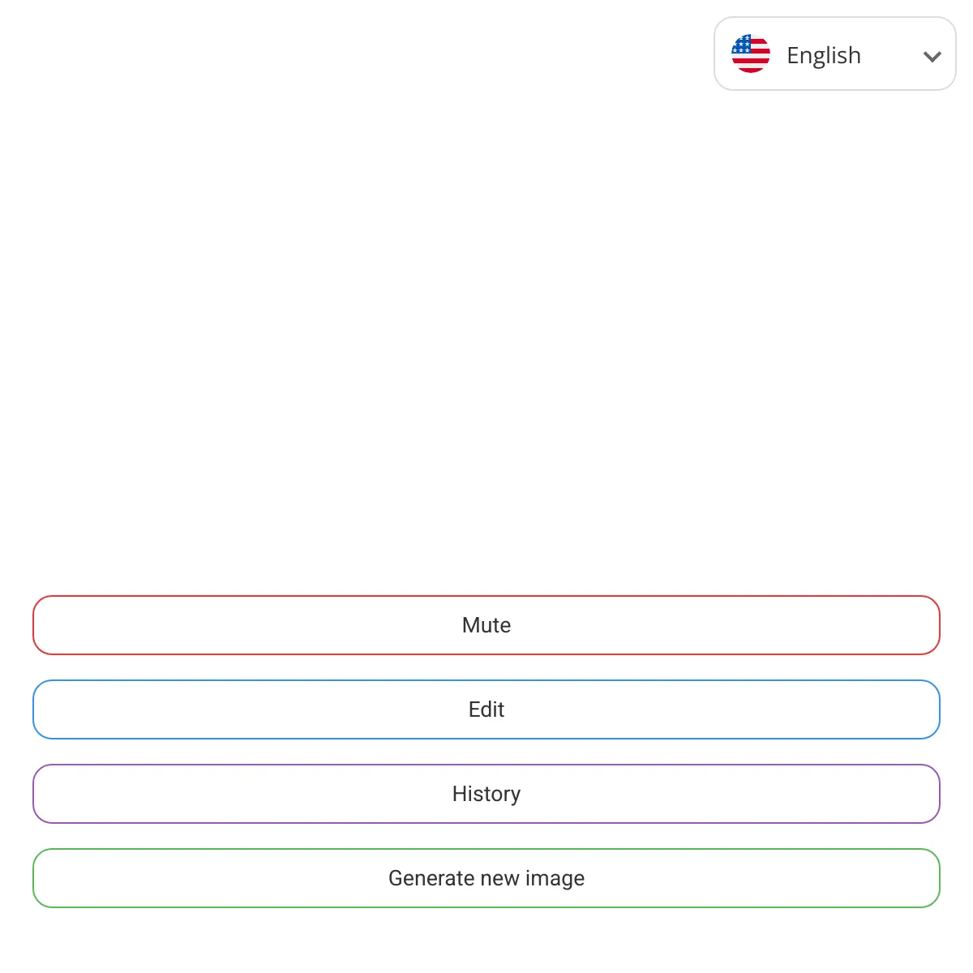This screenshot has width=973, height=973.
Task: Toggle sound off via Mute
Action: click(x=486, y=625)
